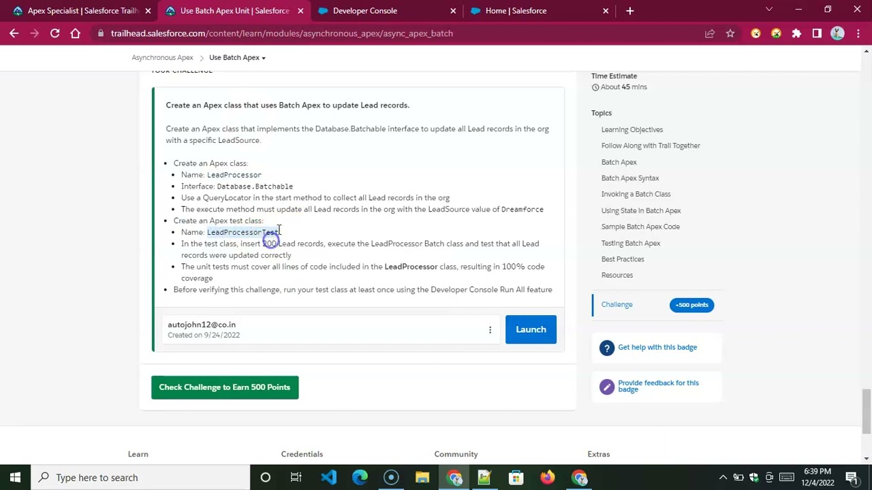
Task: Go back using the browser back arrow
Action: (x=14, y=33)
